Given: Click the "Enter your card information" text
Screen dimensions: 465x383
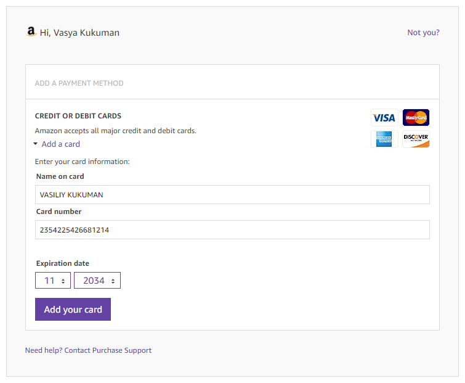Looking at the screenshot, I should click(x=82, y=162).
